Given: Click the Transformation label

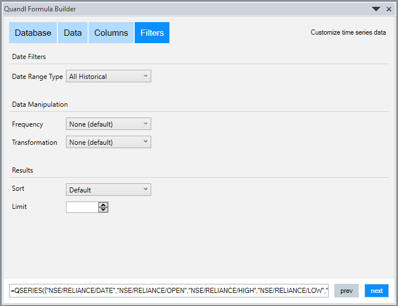Looking at the screenshot, I should pos(35,142).
